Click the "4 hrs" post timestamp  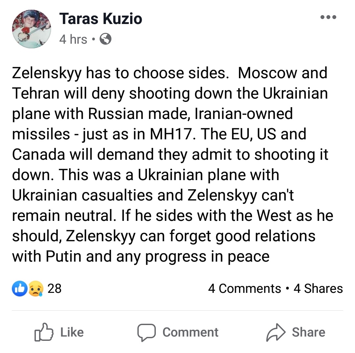[73, 39]
